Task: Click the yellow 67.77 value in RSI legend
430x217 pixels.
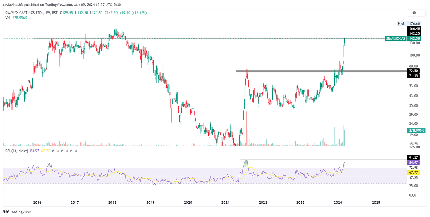Action: coord(46,151)
